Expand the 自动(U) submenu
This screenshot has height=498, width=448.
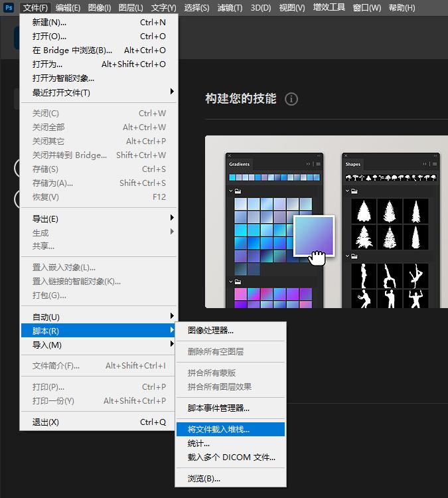tap(99, 317)
